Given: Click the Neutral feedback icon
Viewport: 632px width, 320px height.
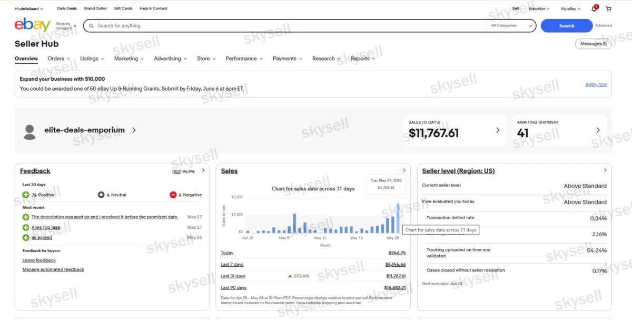Looking at the screenshot, I should pyautogui.click(x=101, y=195).
